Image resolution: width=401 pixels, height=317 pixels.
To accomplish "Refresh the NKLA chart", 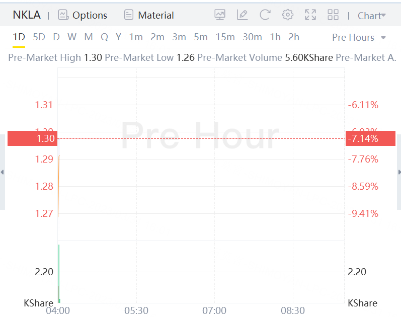I will (x=265, y=15).
